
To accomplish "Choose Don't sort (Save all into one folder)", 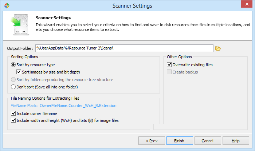I will click(x=13, y=87).
